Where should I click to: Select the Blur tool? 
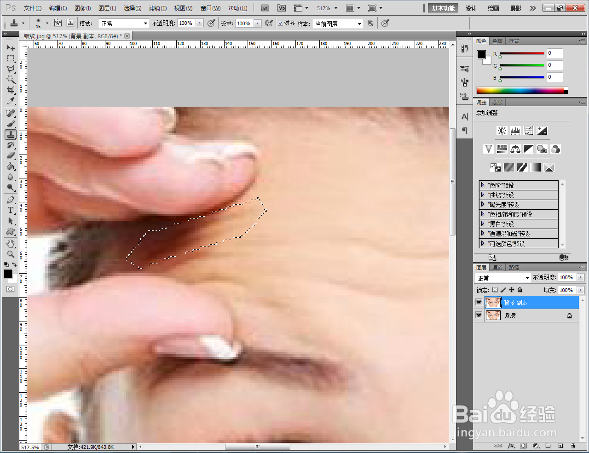pyautogui.click(x=11, y=177)
